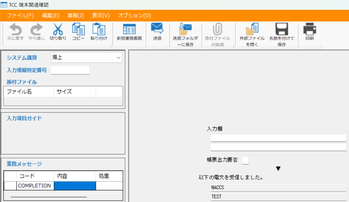Open the オプション(O) menu

click(134, 16)
